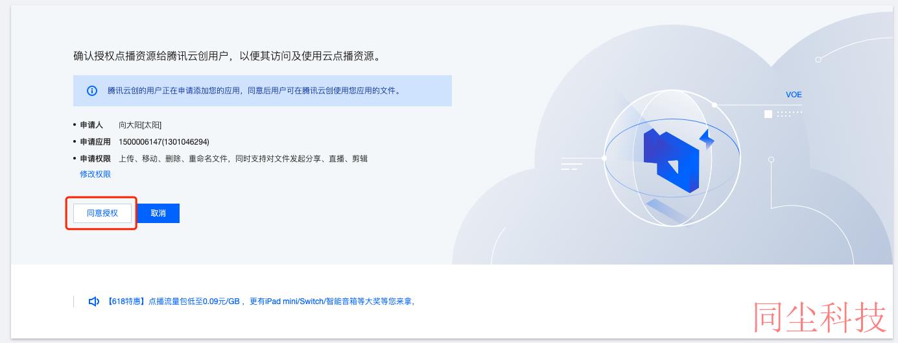898x343 pixels.
Task: Select the app ID 1500006147(1301046294)
Action: click(164, 142)
